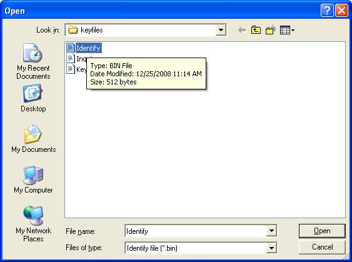Select the third file icon starting with Key
This screenshot has width=352, height=262.
click(x=71, y=69)
